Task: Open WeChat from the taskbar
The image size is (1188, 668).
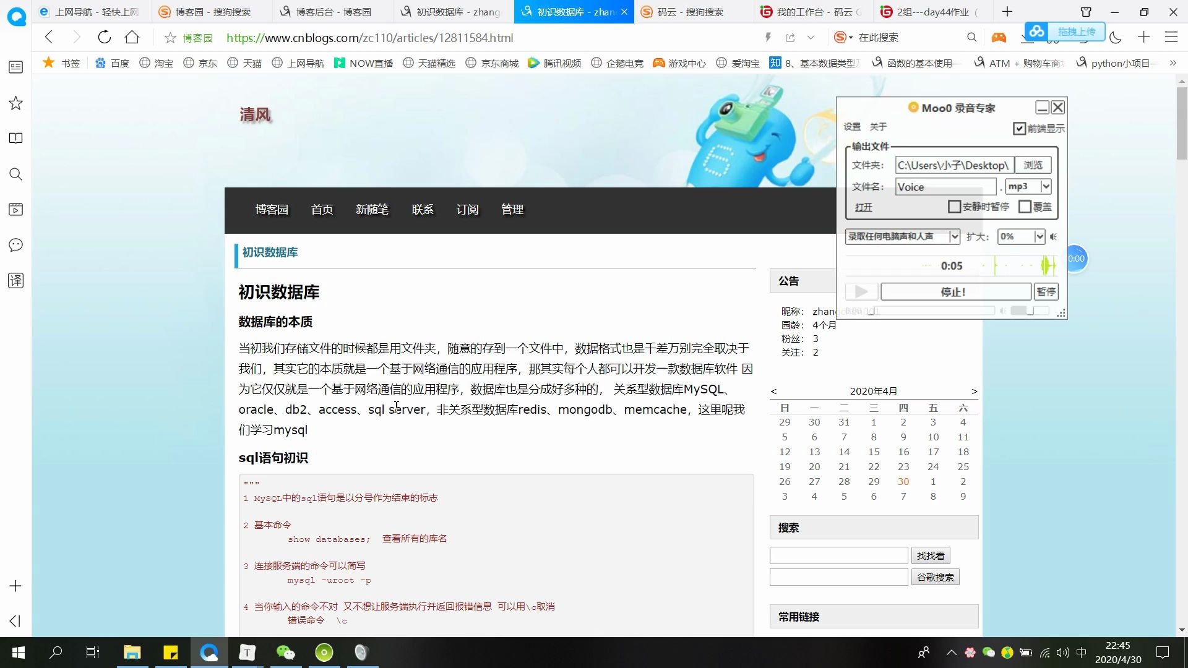Action: pos(285,652)
